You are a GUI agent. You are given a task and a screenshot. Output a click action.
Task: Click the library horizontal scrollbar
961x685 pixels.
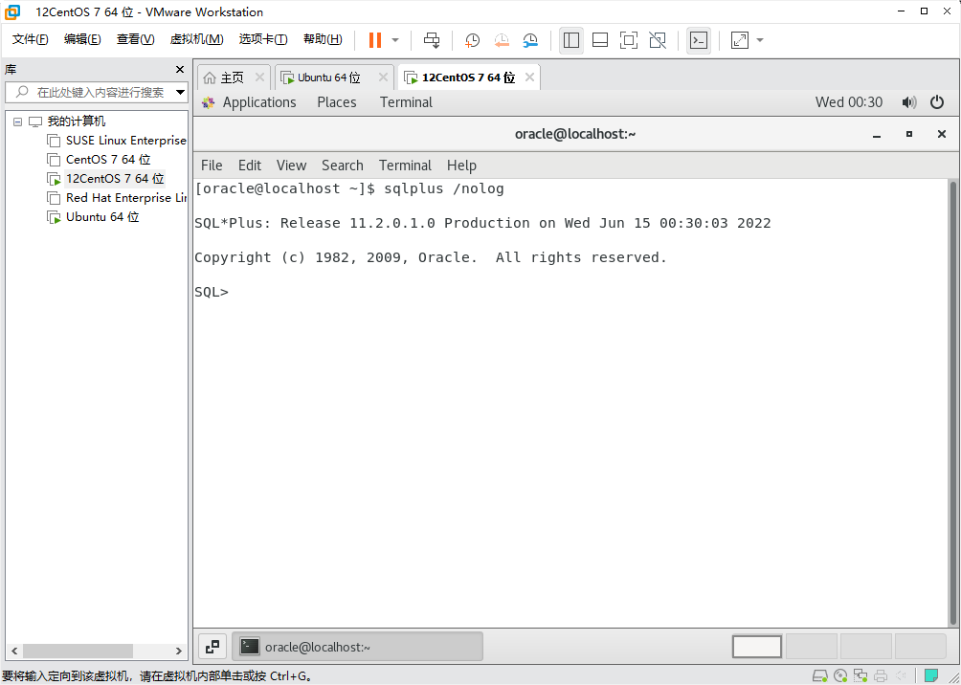[78, 651]
